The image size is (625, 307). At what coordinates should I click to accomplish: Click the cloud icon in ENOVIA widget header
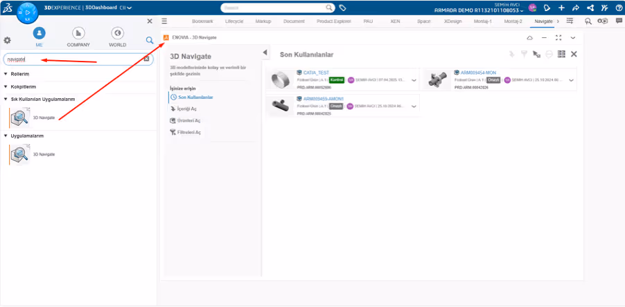click(530, 38)
